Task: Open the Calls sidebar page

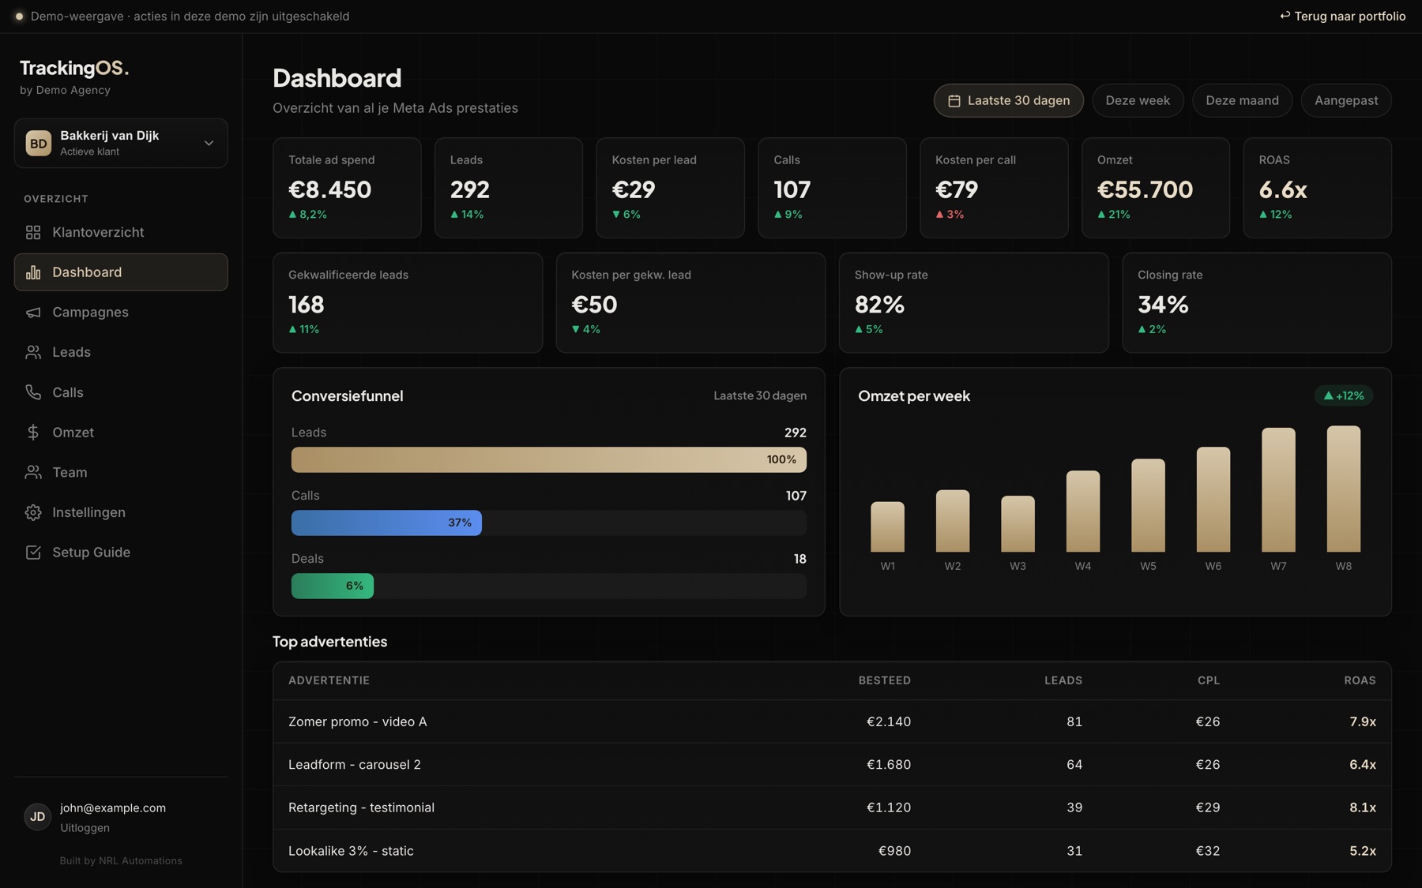Action: point(121,392)
